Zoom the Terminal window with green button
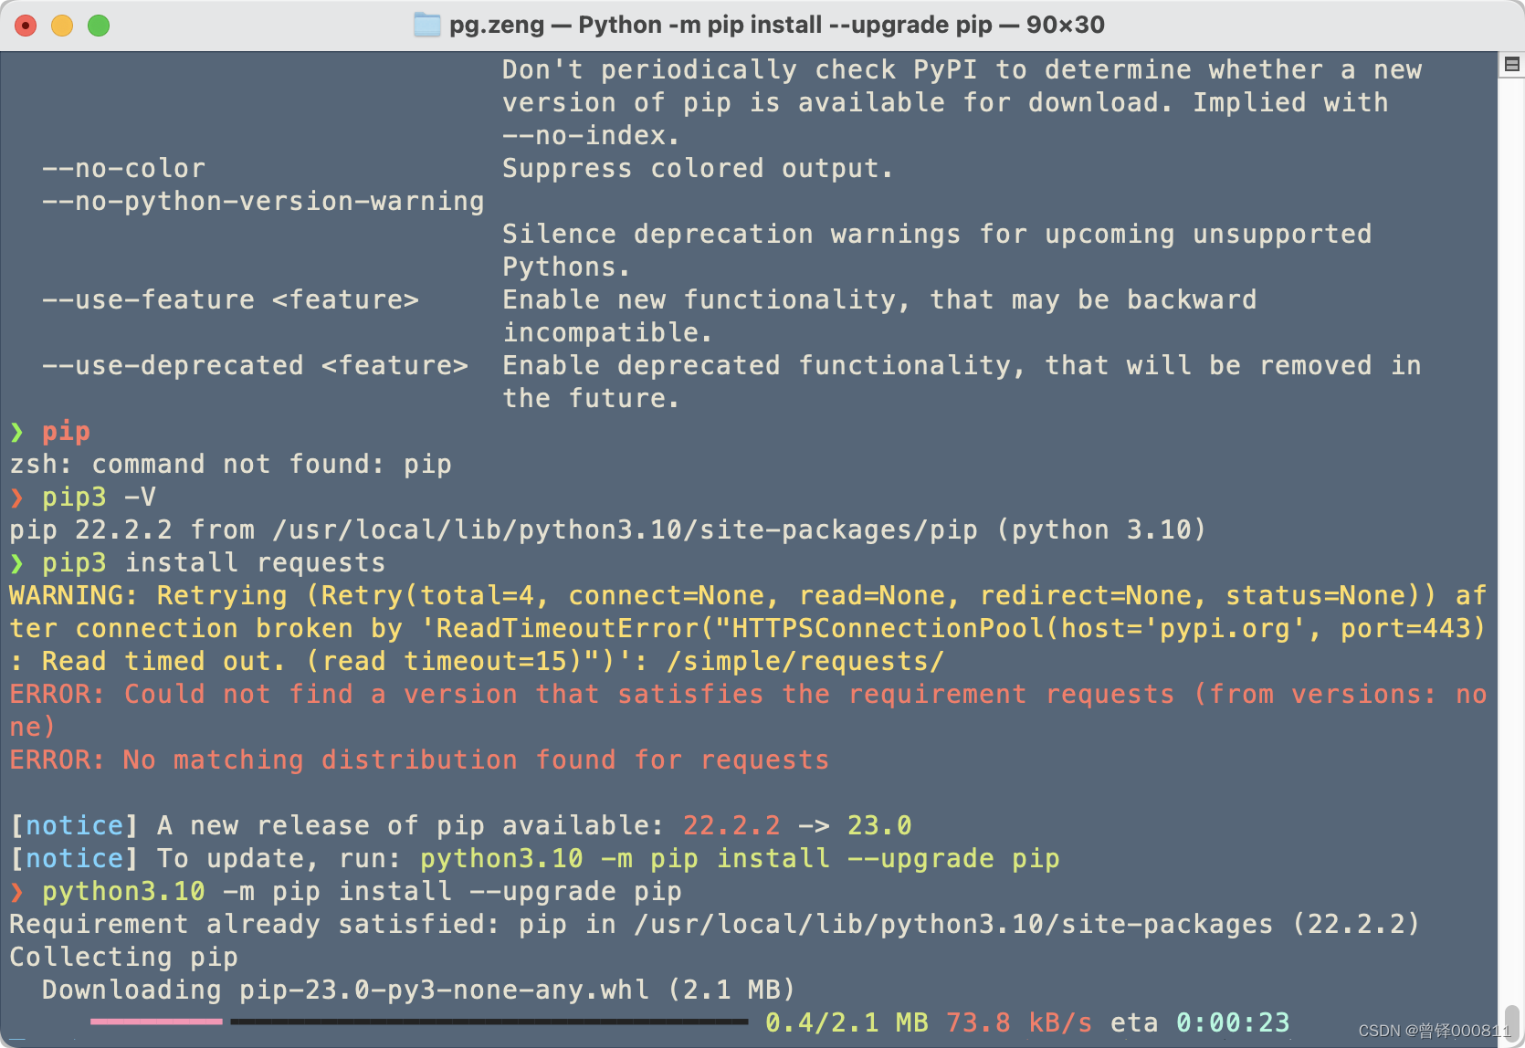Screen dimensions: 1525x1048 tap(99, 26)
